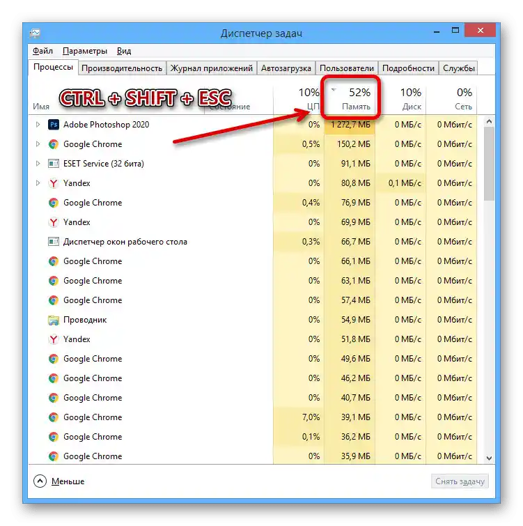The image size is (523, 526).
Task: Switch to the Журнал приложений tab
Action: tap(212, 68)
